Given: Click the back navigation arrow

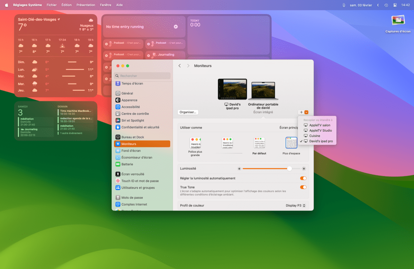Looking at the screenshot, I should tap(180, 66).
